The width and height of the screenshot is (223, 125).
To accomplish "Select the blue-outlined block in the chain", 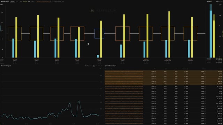I will coord(99,34).
